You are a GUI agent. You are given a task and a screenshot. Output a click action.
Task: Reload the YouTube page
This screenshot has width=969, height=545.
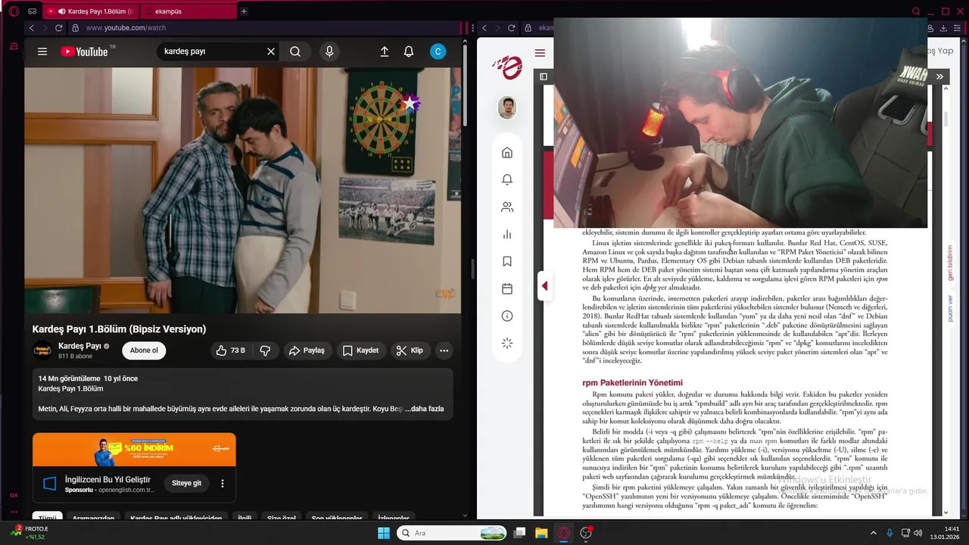click(58, 28)
